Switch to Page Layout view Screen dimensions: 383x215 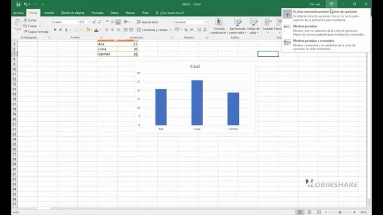click(309, 212)
